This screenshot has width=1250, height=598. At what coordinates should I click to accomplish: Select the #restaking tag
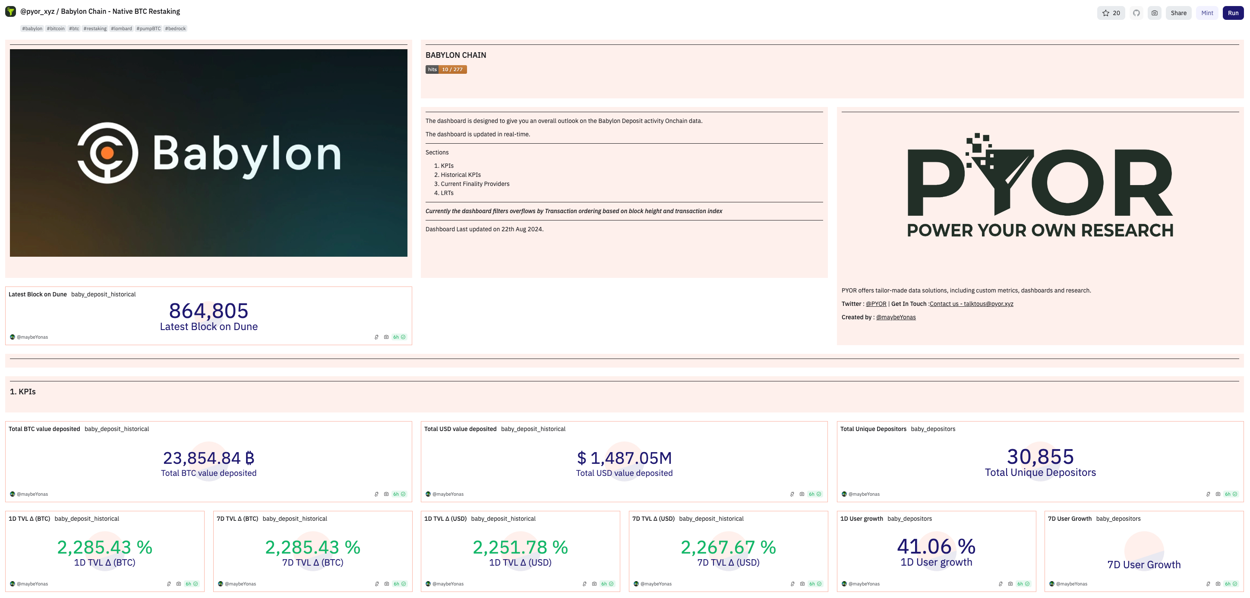(x=95, y=28)
